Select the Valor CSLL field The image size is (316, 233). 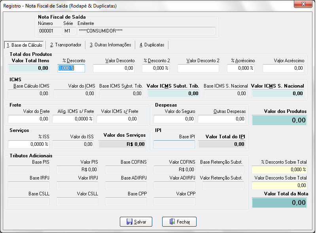click(78, 202)
